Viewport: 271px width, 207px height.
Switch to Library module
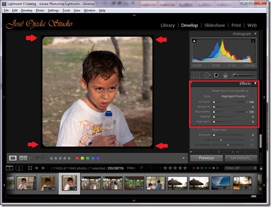[167, 25]
